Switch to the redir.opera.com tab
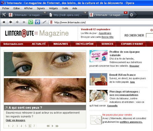Viewport: 153px width, 131px height. pos(68,15)
